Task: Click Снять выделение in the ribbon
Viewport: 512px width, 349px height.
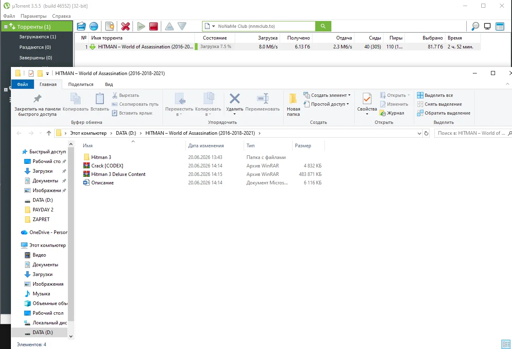Action: [439, 104]
